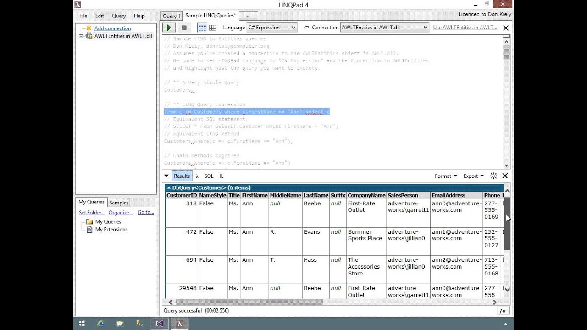This screenshot has width=587, height=330.
Task: Run the query with the green Execute button
Action: 169,27
